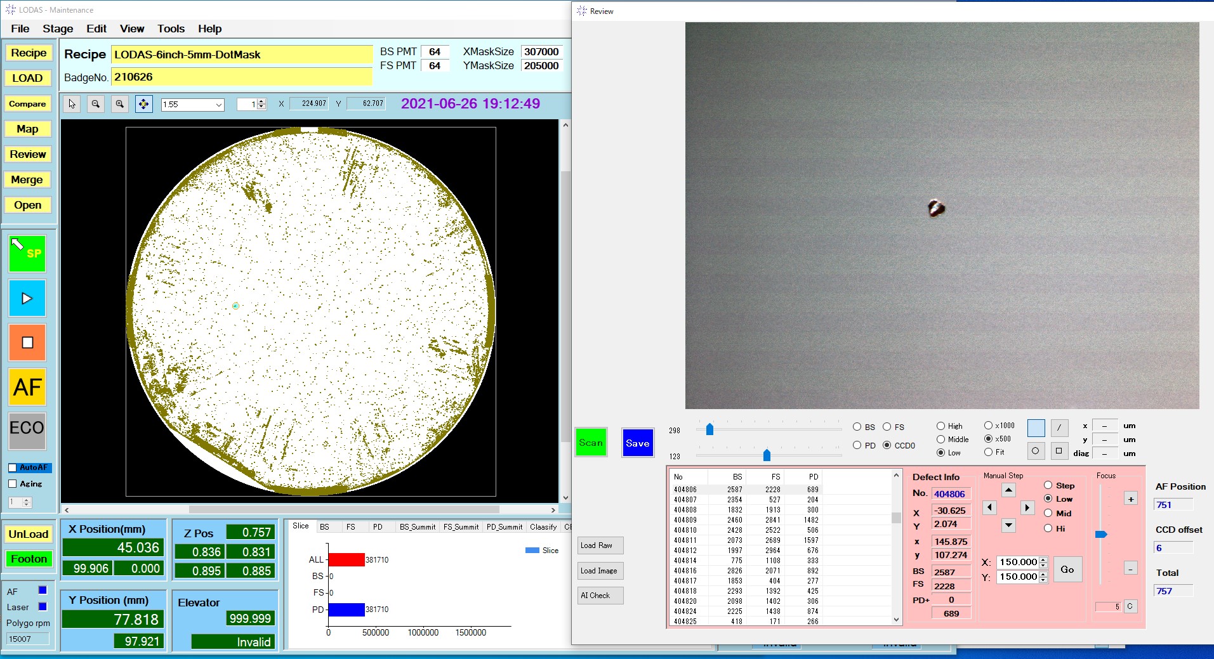Switch to the BS_Summit tab
This screenshot has height=659, width=1214.
click(417, 526)
